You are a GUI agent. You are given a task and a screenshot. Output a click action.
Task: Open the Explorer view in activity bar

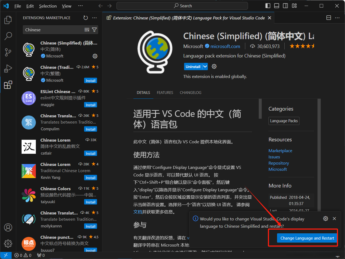(x=8, y=20)
